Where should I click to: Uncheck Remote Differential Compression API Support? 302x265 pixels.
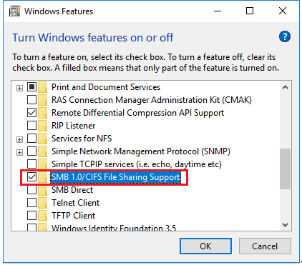coord(31,113)
